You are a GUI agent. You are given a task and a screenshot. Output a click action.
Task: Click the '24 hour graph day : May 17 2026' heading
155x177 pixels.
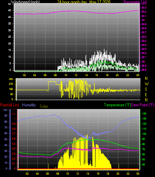pyautogui.click(x=84, y=2)
